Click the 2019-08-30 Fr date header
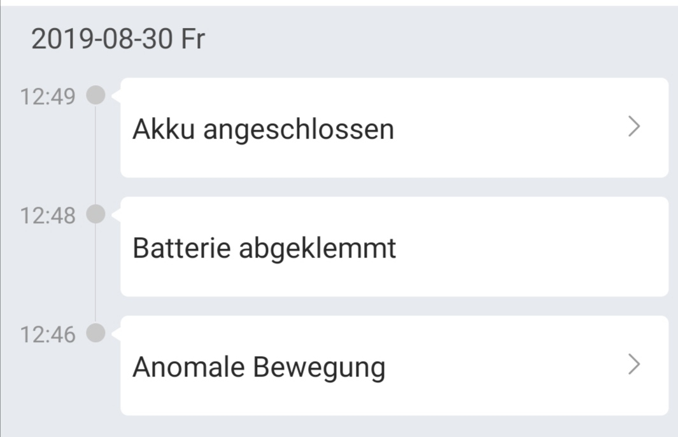The image size is (678, 437). point(118,40)
